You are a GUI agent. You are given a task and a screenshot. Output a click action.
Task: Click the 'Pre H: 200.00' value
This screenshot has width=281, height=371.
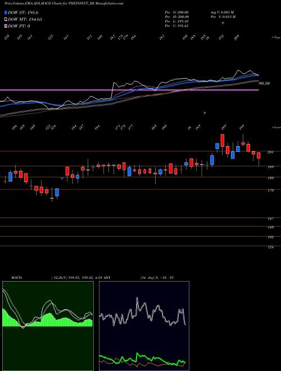pos(176,17)
